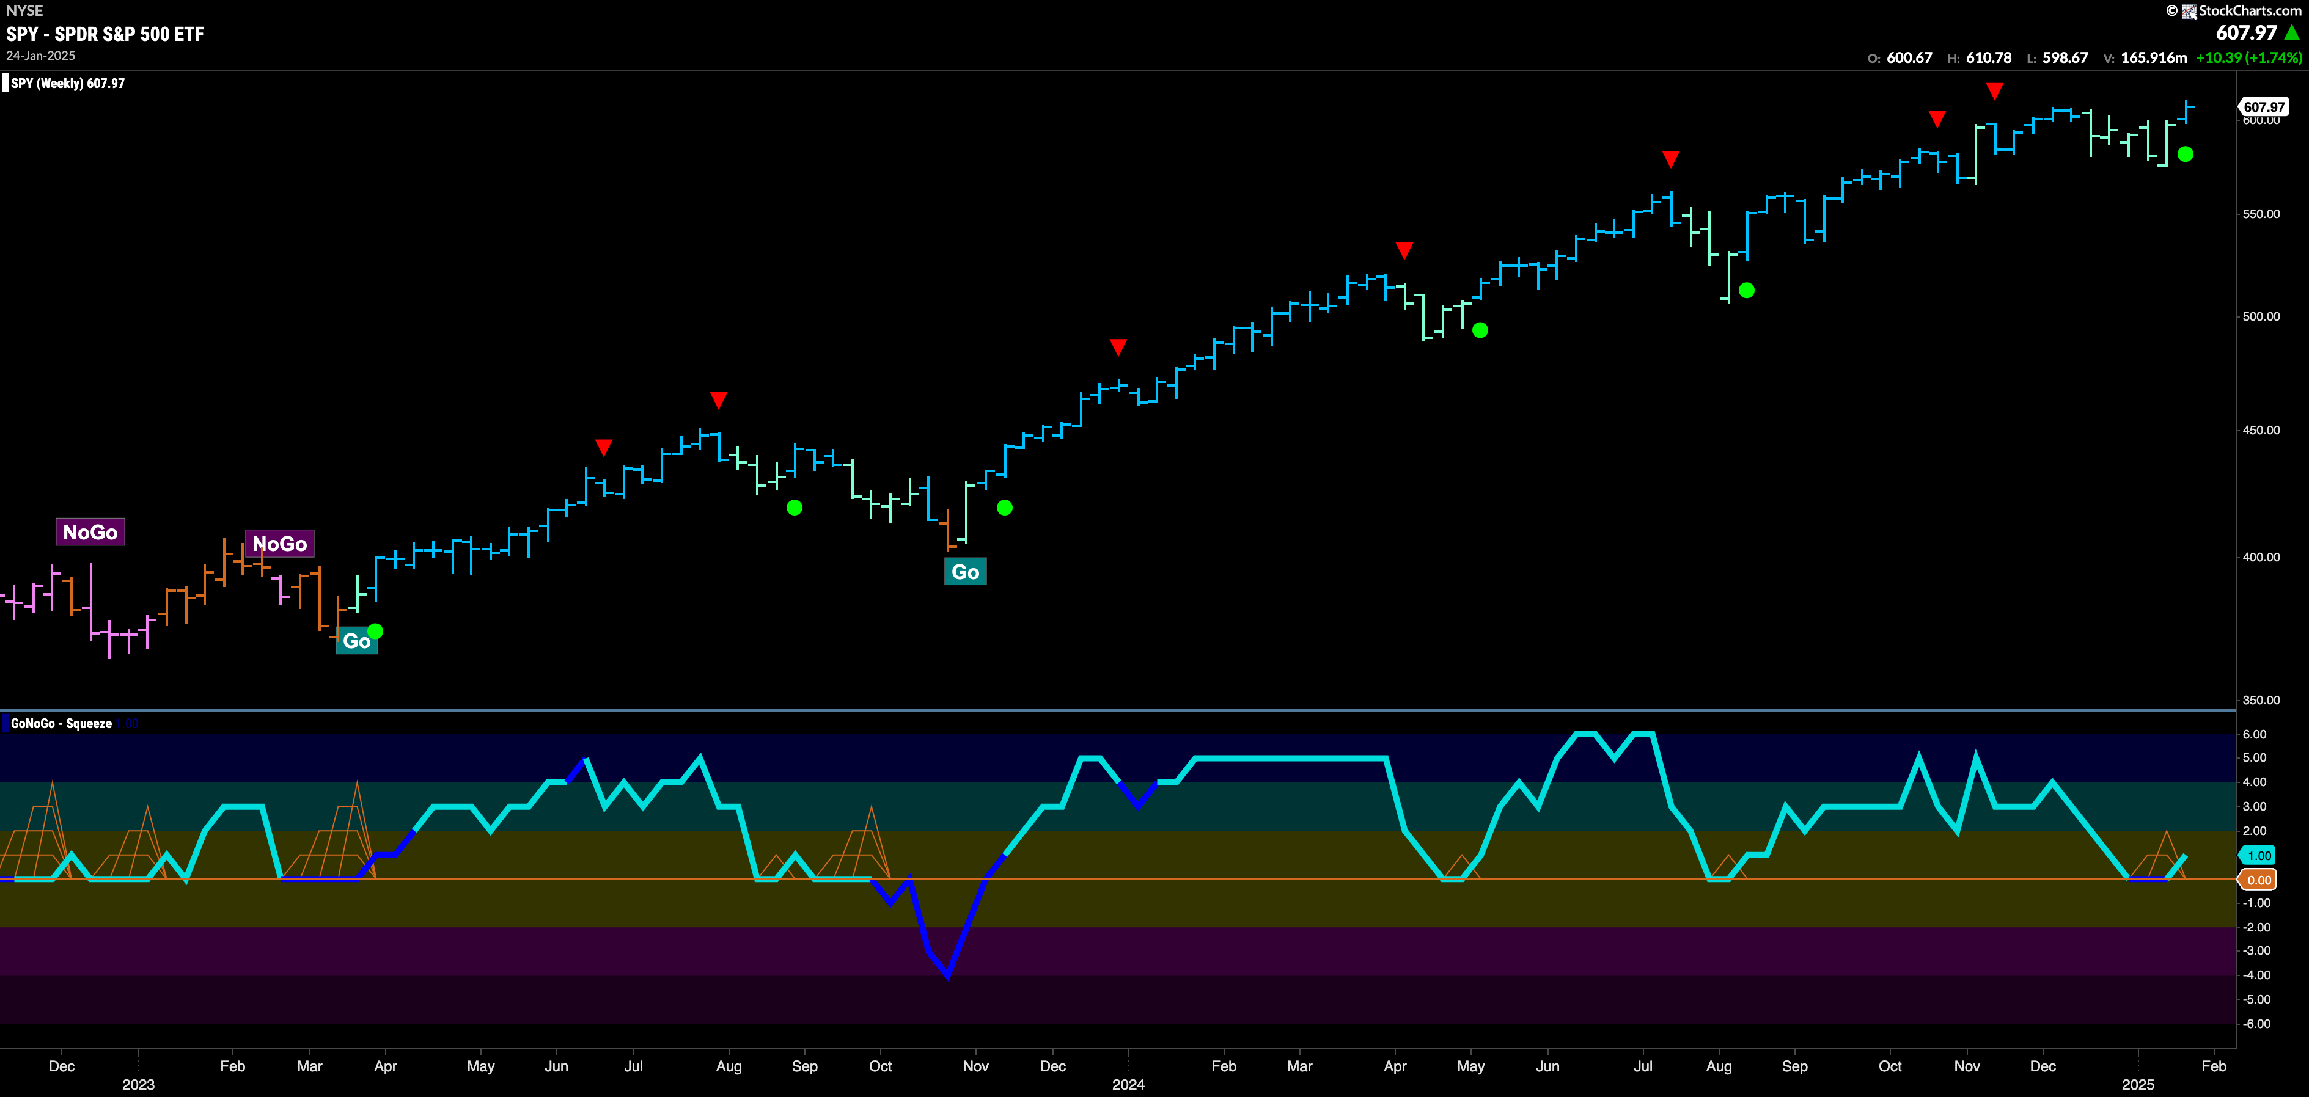
Task: Click the green dot marker of late August 2023
Action: [794, 508]
